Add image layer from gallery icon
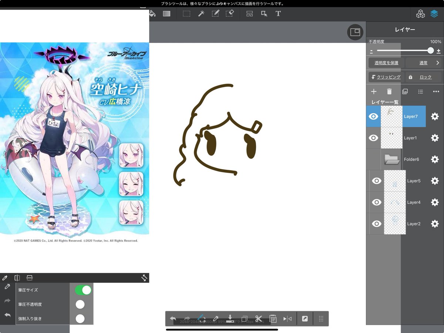444x333 pixels. [405, 91]
